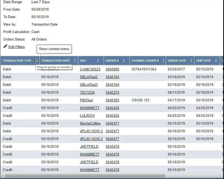
Task: Open order number 5008909
Action: click(112, 69)
